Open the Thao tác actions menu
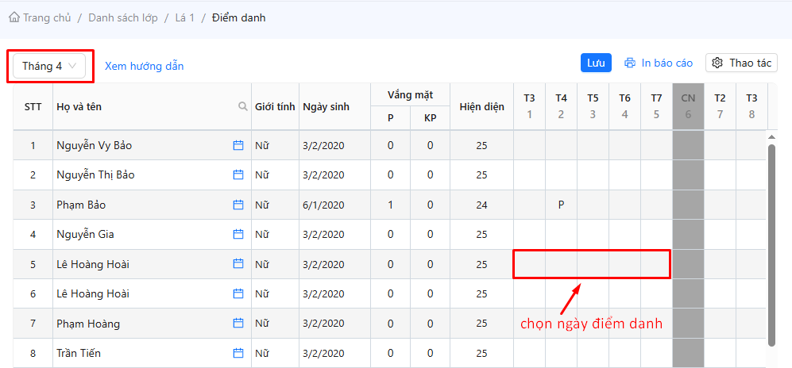 pyautogui.click(x=741, y=63)
